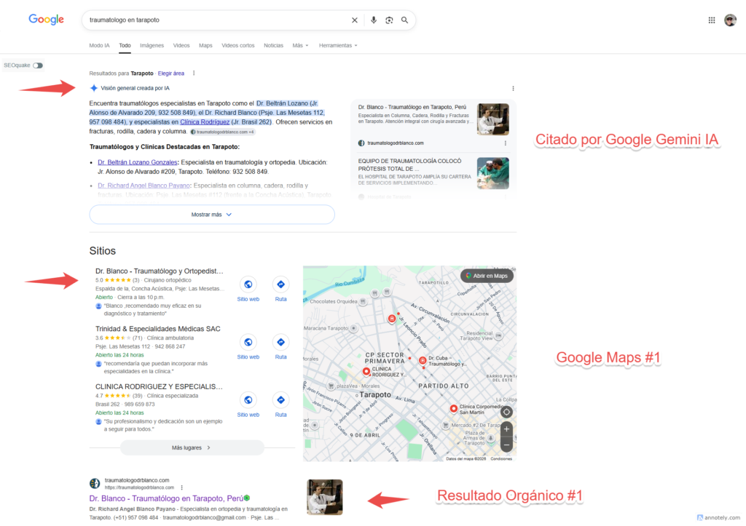Open options dots for organic result
Screen dimensions: 746x526
181,487
